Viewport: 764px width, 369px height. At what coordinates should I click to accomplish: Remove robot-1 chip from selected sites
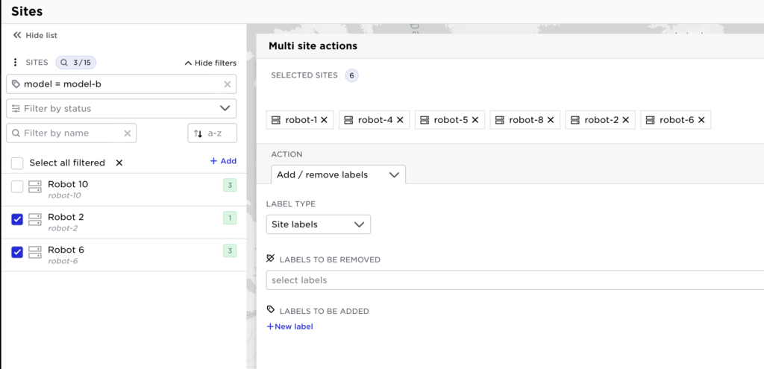click(x=324, y=120)
